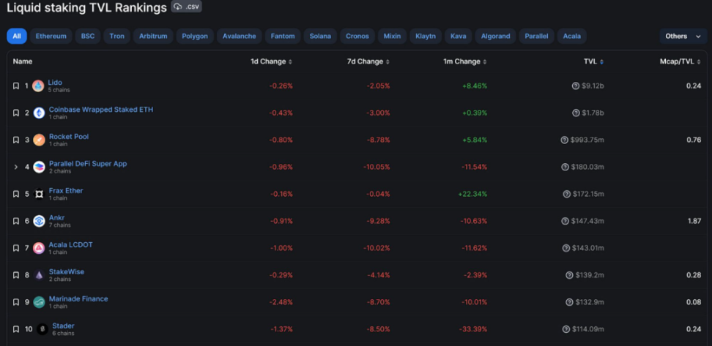This screenshot has width=712, height=346.
Task: Filter by Ethereum chain
Action: (x=51, y=37)
